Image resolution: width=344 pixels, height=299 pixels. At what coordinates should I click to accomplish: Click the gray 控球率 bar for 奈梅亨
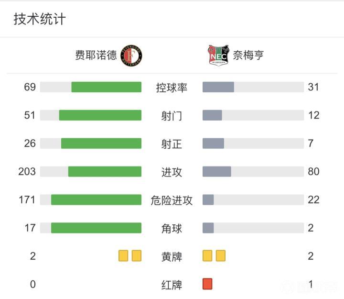218,87
